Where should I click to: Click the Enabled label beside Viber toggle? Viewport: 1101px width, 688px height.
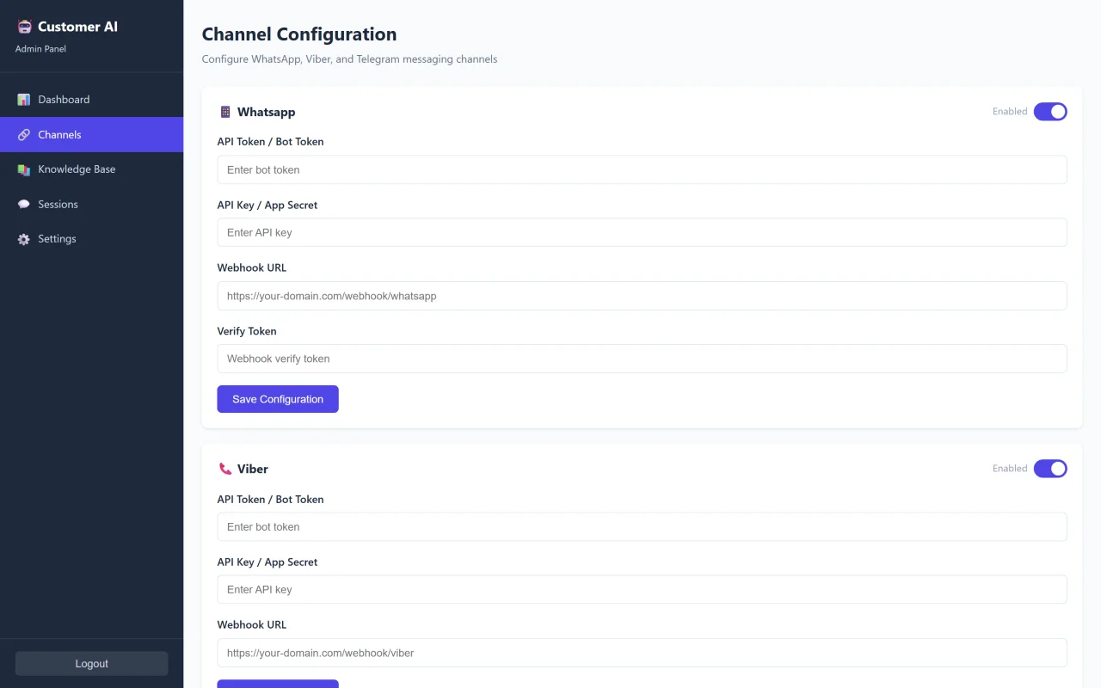click(1010, 469)
